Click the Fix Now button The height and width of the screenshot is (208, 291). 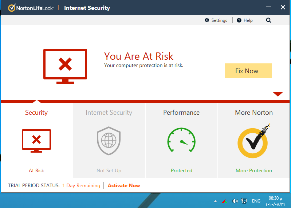coord(248,71)
